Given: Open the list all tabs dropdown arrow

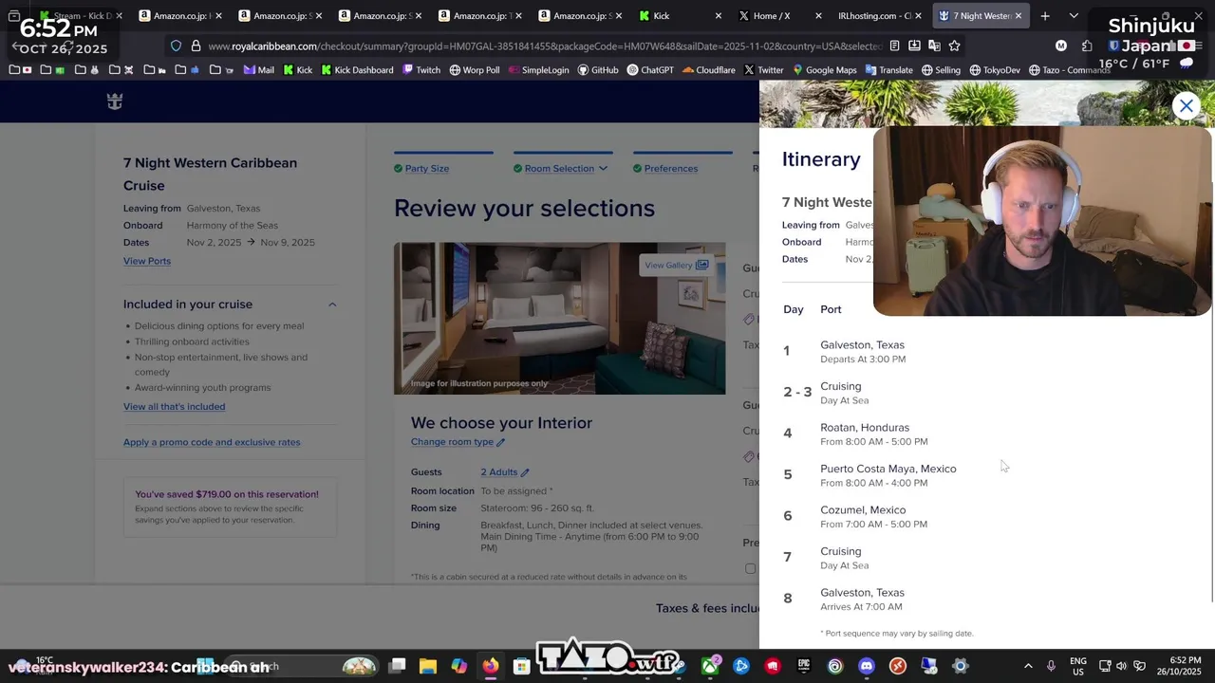Looking at the screenshot, I should click(1074, 16).
